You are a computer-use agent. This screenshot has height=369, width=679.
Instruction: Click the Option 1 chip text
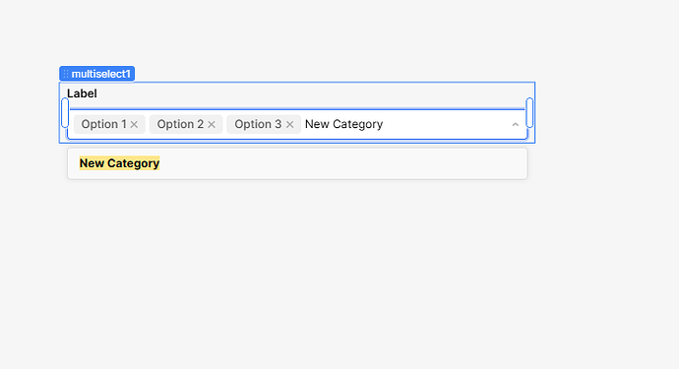[104, 124]
